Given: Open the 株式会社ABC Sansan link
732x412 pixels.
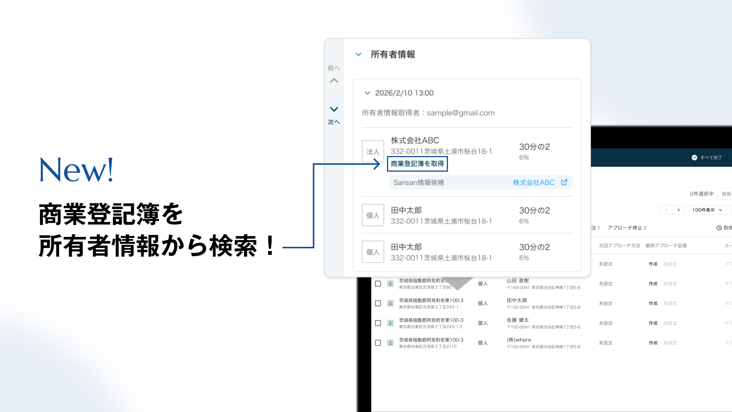Looking at the screenshot, I should (x=534, y=182).
